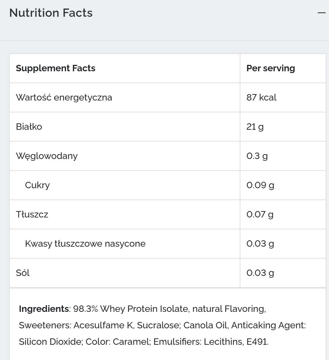This screenshot has width=329, height=360.
Task: Click the 0.3 g carbohydrate value
Action: pyautogui.click(x=257, y=156)
